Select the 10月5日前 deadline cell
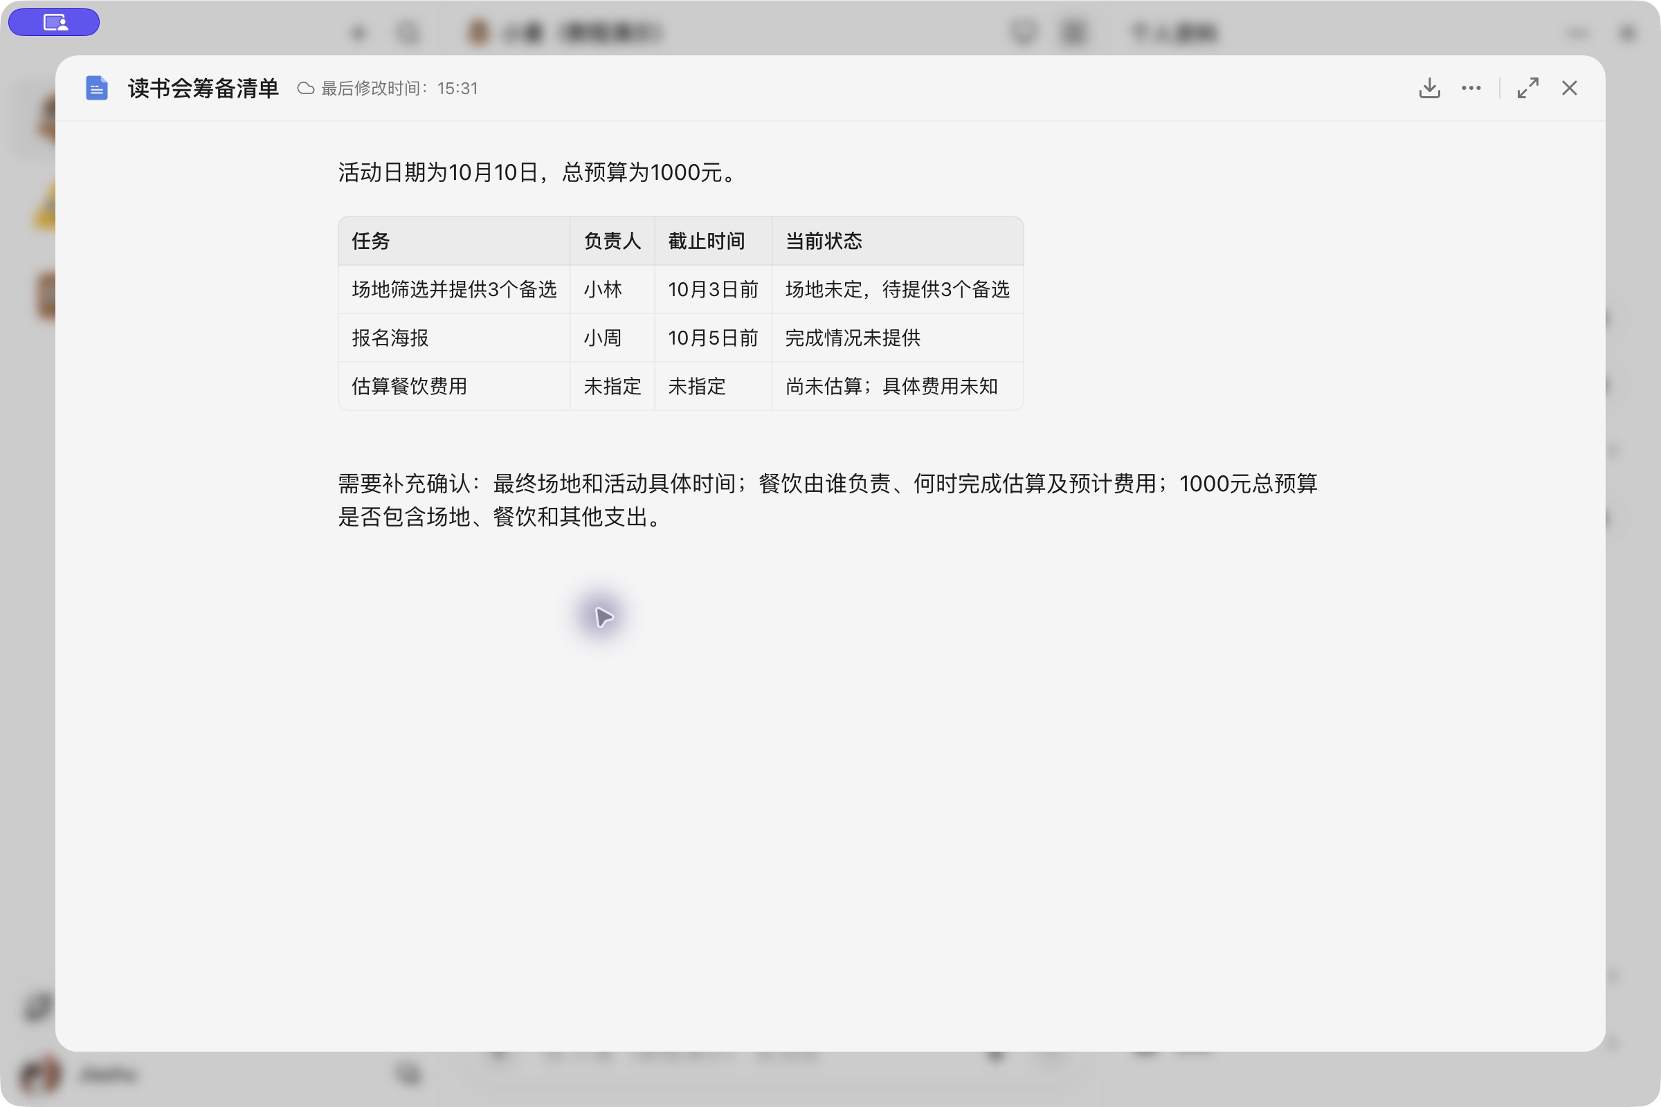Viewport: 1661px width, 1107px height. [x=714, y=338]
